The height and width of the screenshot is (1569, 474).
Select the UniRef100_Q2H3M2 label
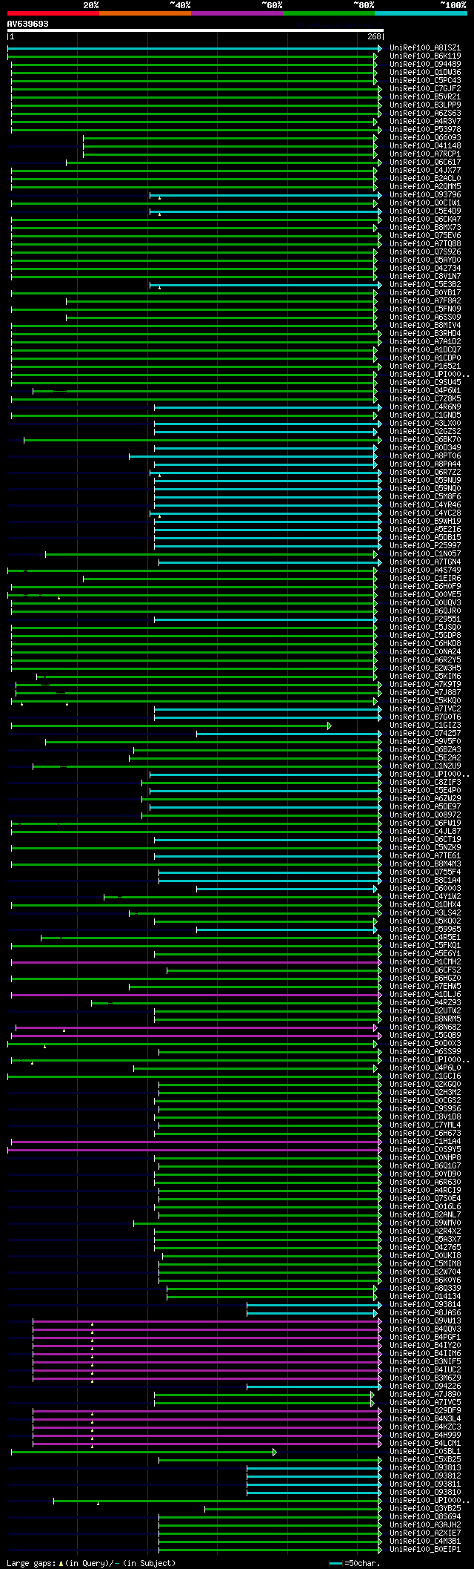[425, 1093]
